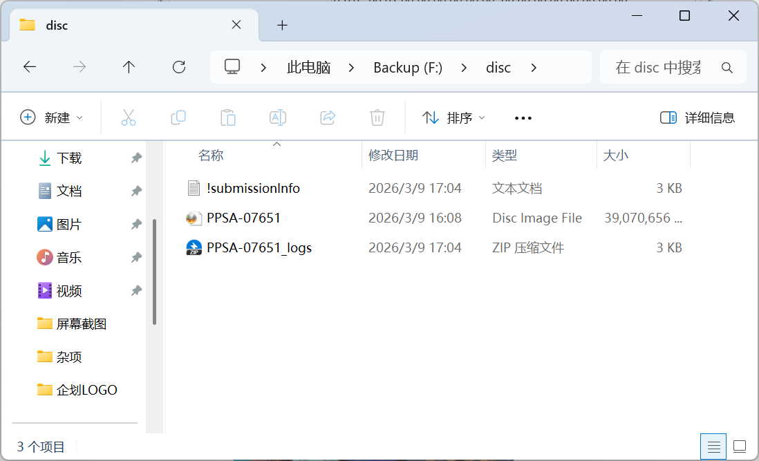This screenshot has height=461, width=759.
Task: Click the pin icon beside 图片
Action: (136, 225)
